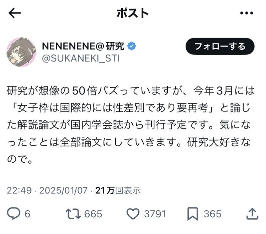Click the ポスト header title
This screenshot has height=234, width=266.
point(133,13)
